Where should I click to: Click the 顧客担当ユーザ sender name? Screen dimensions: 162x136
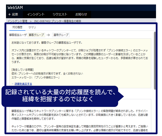pyautogui.click(x=17, y=35)
